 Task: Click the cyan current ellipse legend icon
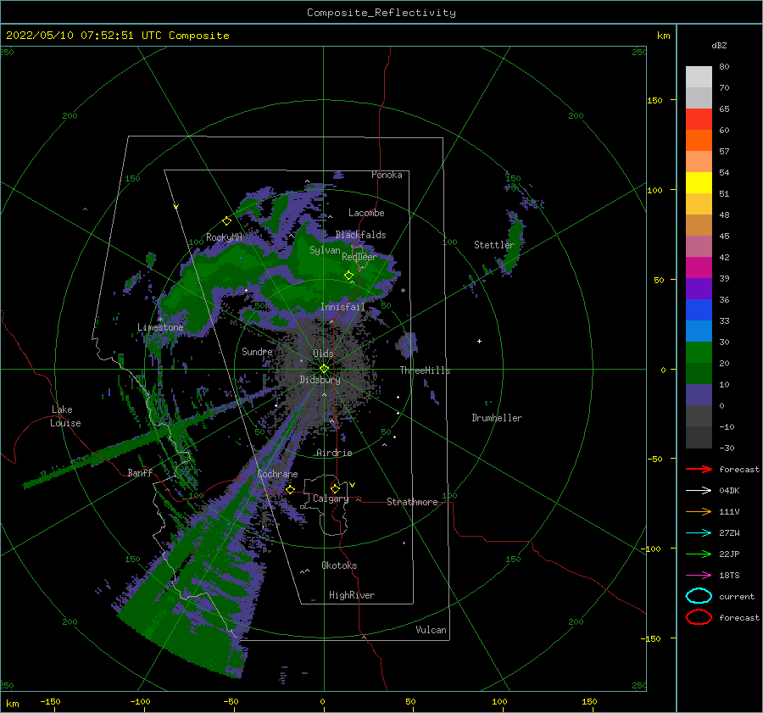pos(699,596)
